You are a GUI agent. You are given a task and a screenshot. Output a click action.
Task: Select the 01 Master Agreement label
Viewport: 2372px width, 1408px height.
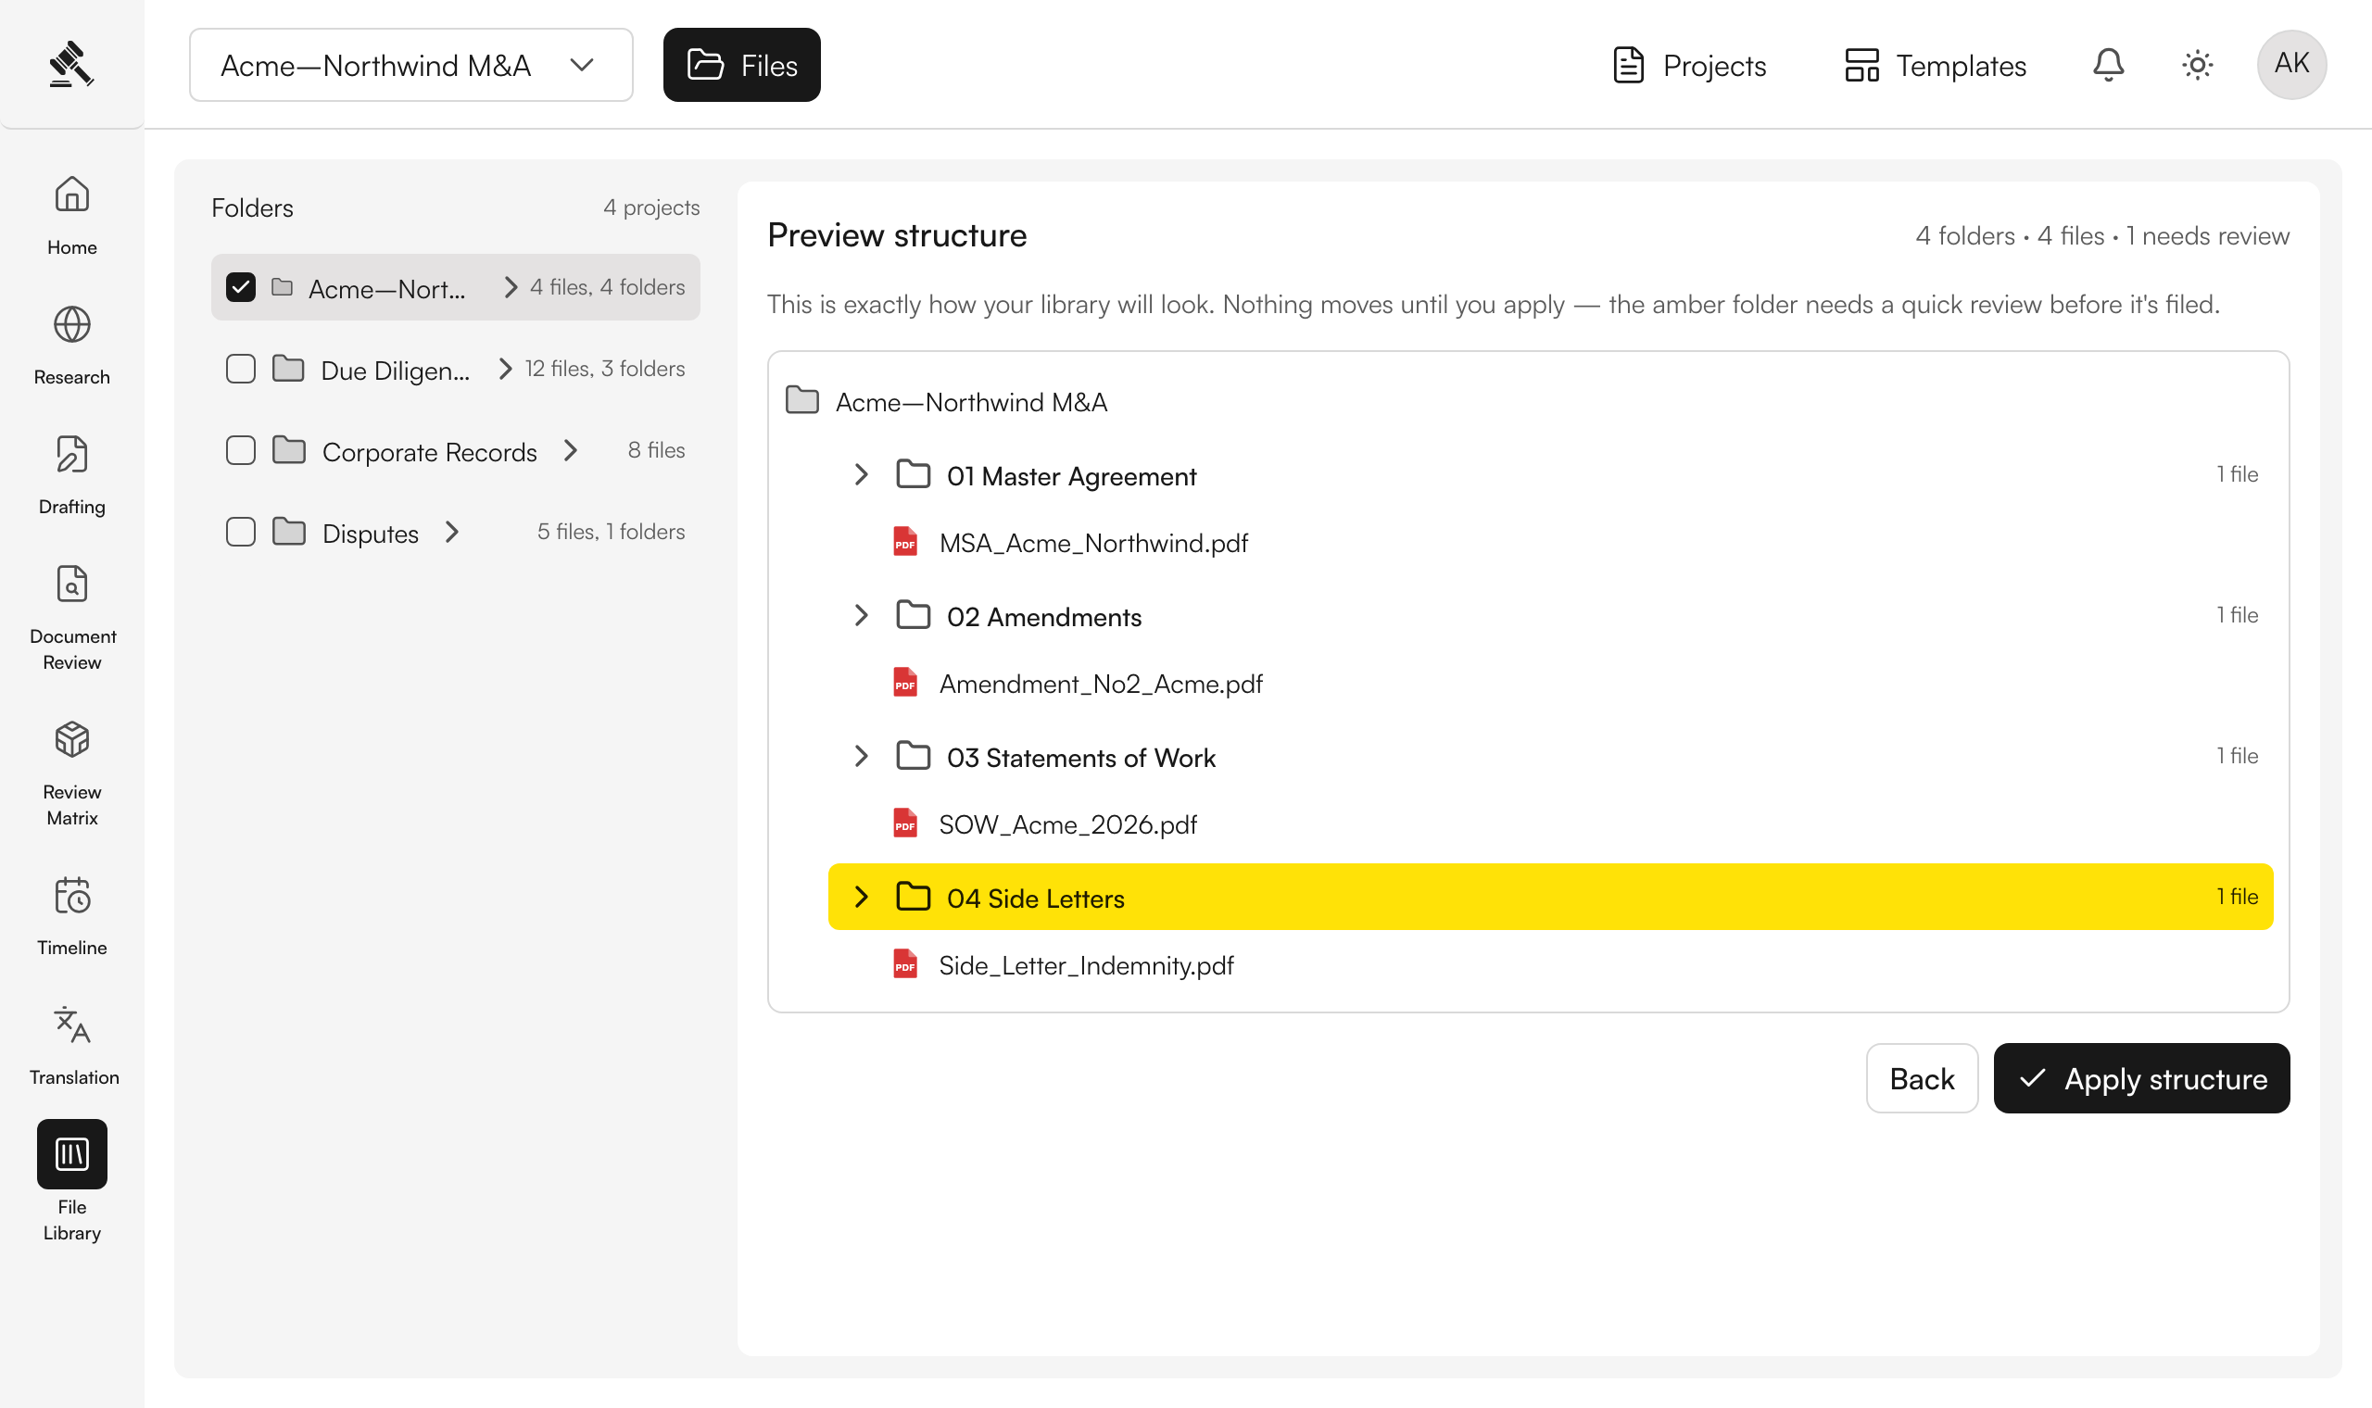point(1071,475)
